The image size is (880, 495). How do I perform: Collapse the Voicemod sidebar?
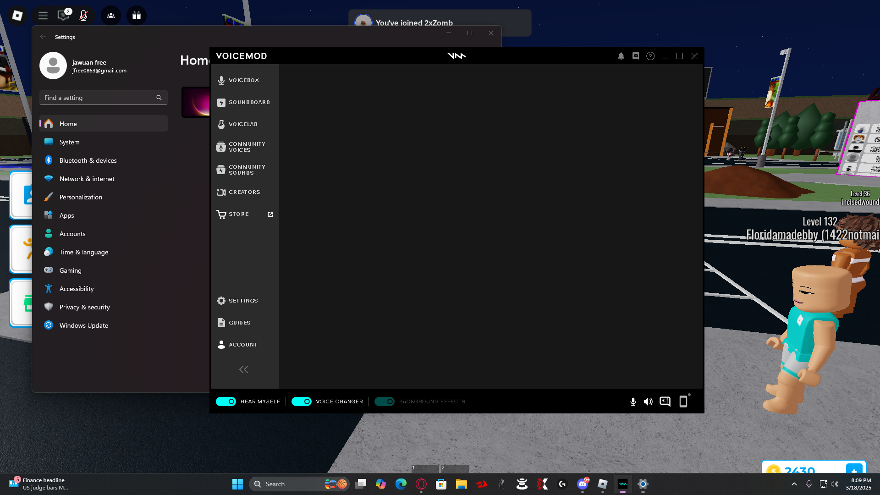[x=243, y=369]
